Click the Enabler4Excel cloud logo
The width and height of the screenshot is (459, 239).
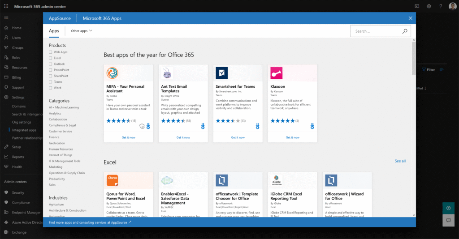tap(167, 180)
